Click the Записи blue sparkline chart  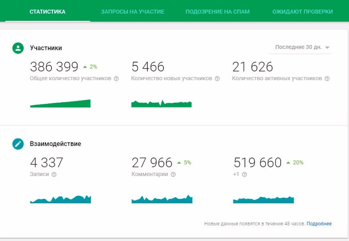coord(61,200)
